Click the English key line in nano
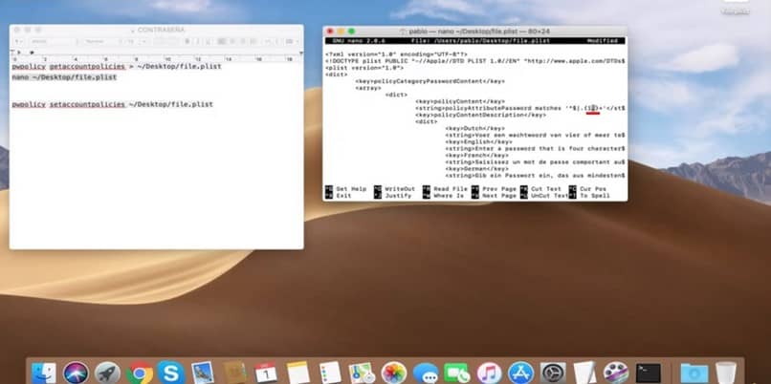The image size is (771, 384). pyautogui.click(x=478, y=142)
